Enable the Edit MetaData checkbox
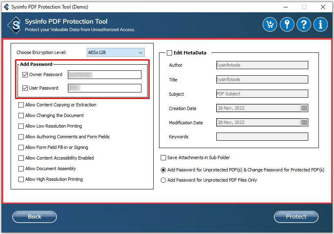This screenshot has height=234, width=334. [x=169, y=53]
